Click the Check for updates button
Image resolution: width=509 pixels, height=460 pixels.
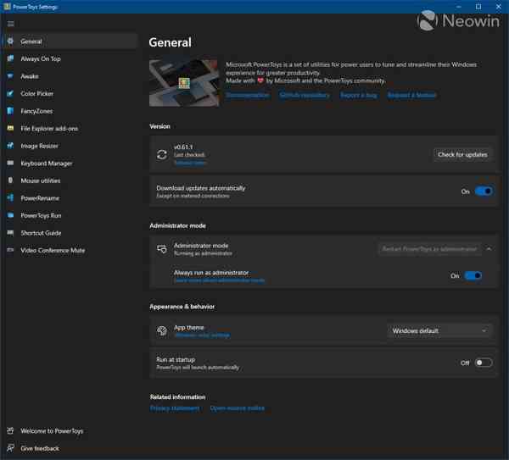click(x=462, y=154)
